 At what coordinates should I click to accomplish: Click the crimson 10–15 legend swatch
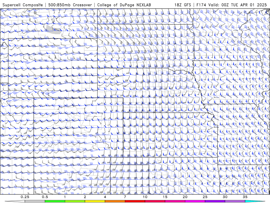(155, 201)
